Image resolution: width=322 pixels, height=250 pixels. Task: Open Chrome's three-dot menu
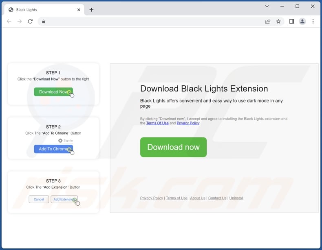click(313, 21)
